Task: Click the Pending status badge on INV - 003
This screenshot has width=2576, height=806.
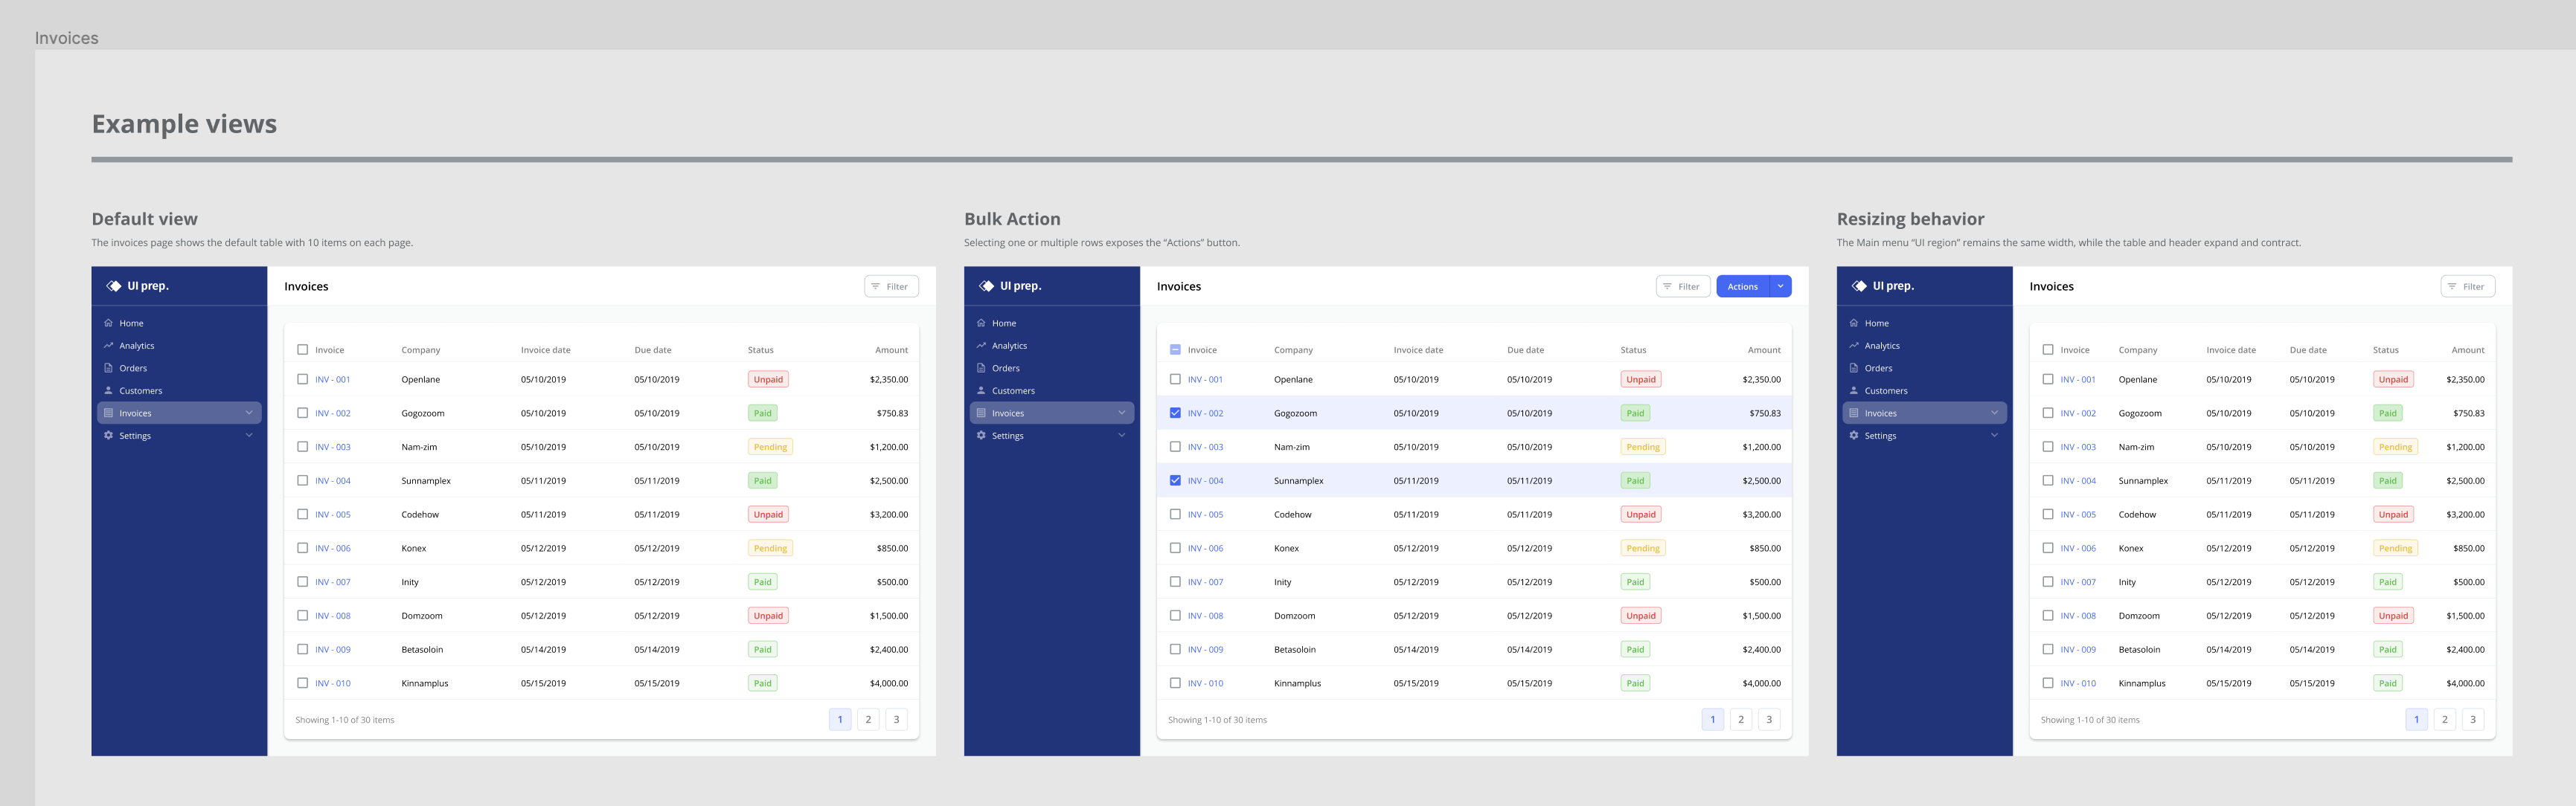Action: click(770, 446)
